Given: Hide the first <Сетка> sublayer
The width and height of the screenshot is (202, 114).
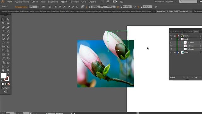Looking at the screenshot, I should 171,42.
